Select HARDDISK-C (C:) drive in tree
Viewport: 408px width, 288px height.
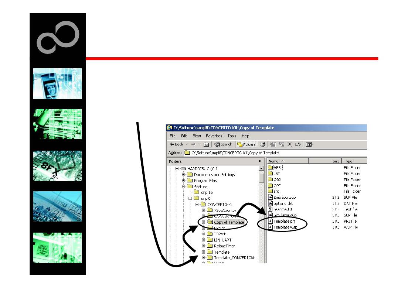pyautogui.click(x=202, y=168)
